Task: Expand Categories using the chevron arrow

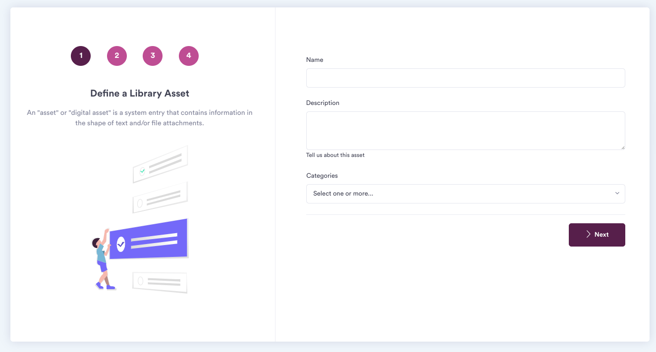Action: (x=617, y=194)
